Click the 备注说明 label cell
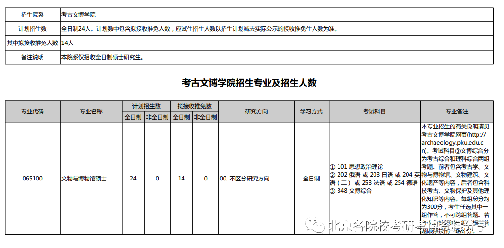 [x=33, y=57]
